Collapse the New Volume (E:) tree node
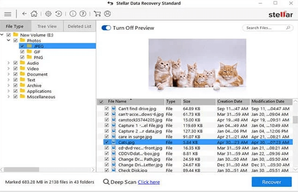This screenshot has height=192, width=298. [2, 35]
